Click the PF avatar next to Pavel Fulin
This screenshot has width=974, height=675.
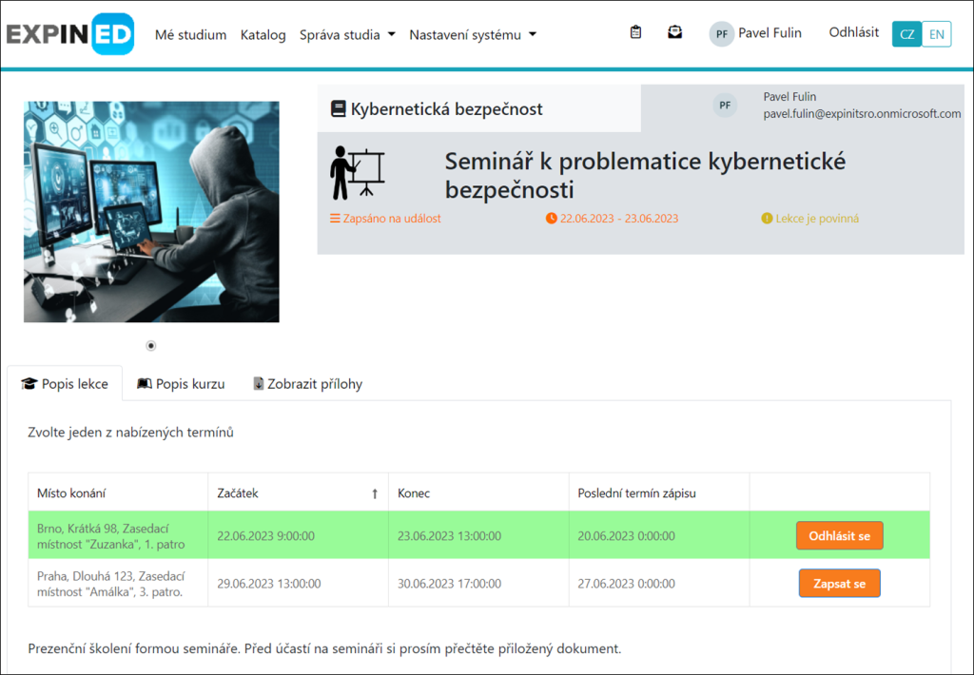(722, 34)
